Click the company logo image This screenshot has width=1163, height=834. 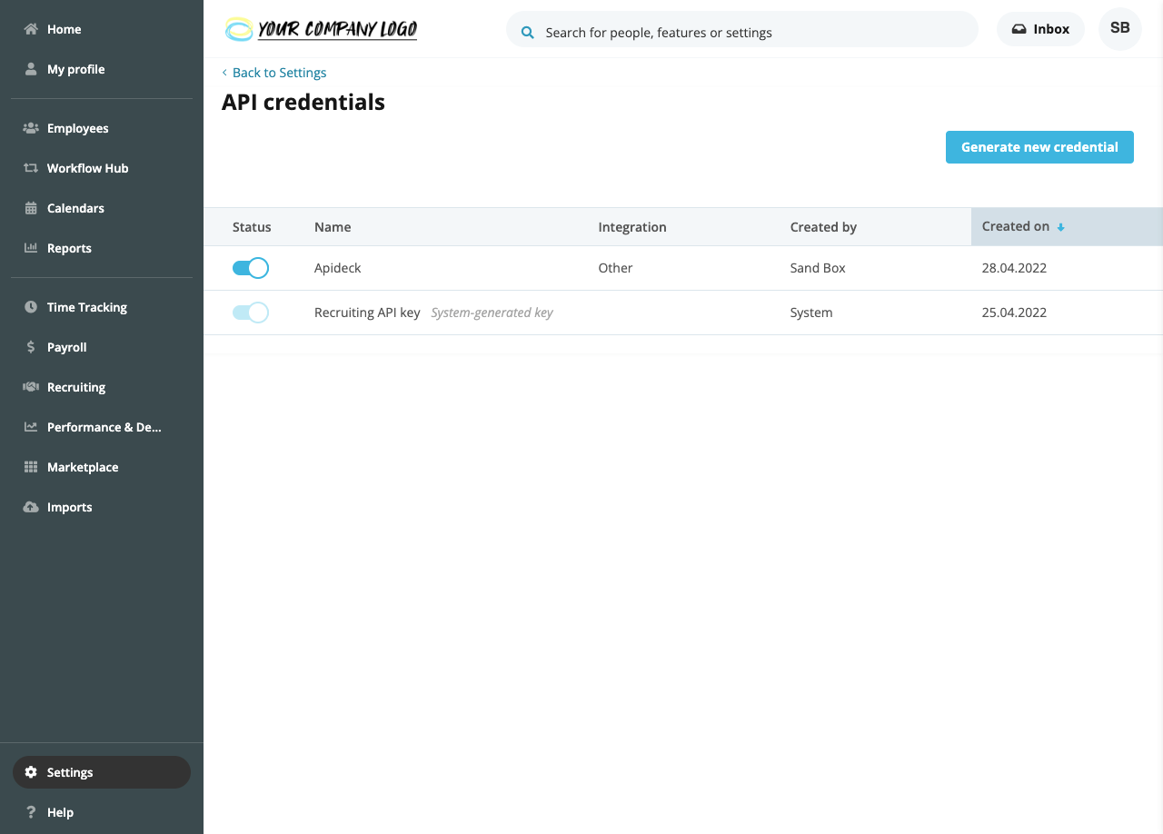(322, 29)
